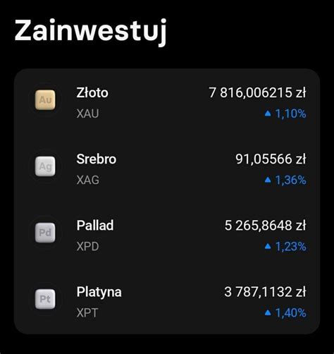Screen dimensions: 334x354
Task: Select the Pallad asset name
Action: pyautogui.click(x=95, y=226)
